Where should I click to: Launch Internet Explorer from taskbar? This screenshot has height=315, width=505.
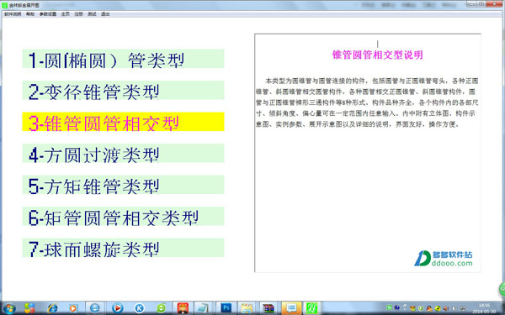pyautogui.click(x=52, y=308)
